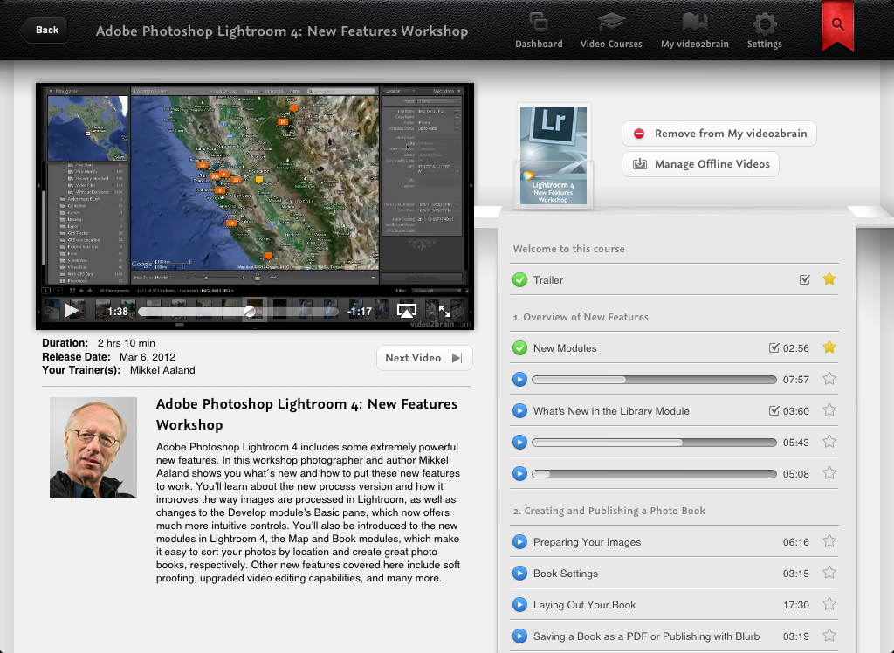894x653 pixels.
Task: Toggle watched checkbox for What's New in Library Module
Action: coord(774,410)
